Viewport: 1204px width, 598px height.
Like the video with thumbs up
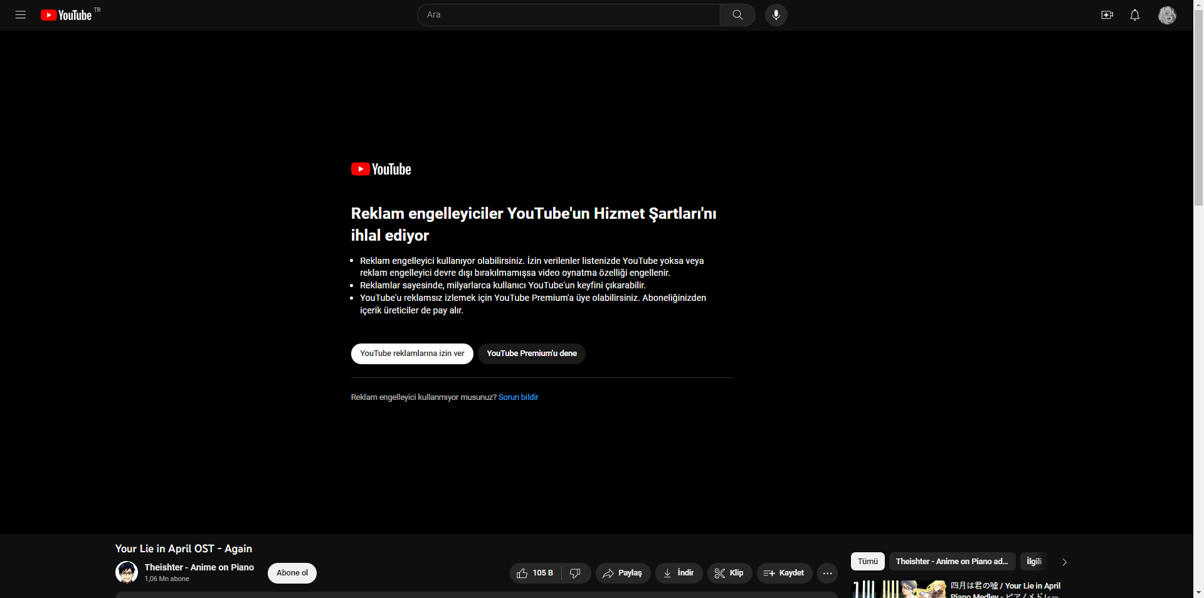coord(535,573)
